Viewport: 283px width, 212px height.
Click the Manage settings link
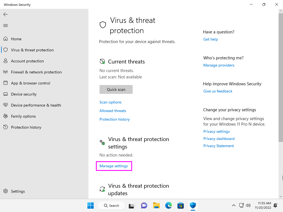[x=114, y=166]
